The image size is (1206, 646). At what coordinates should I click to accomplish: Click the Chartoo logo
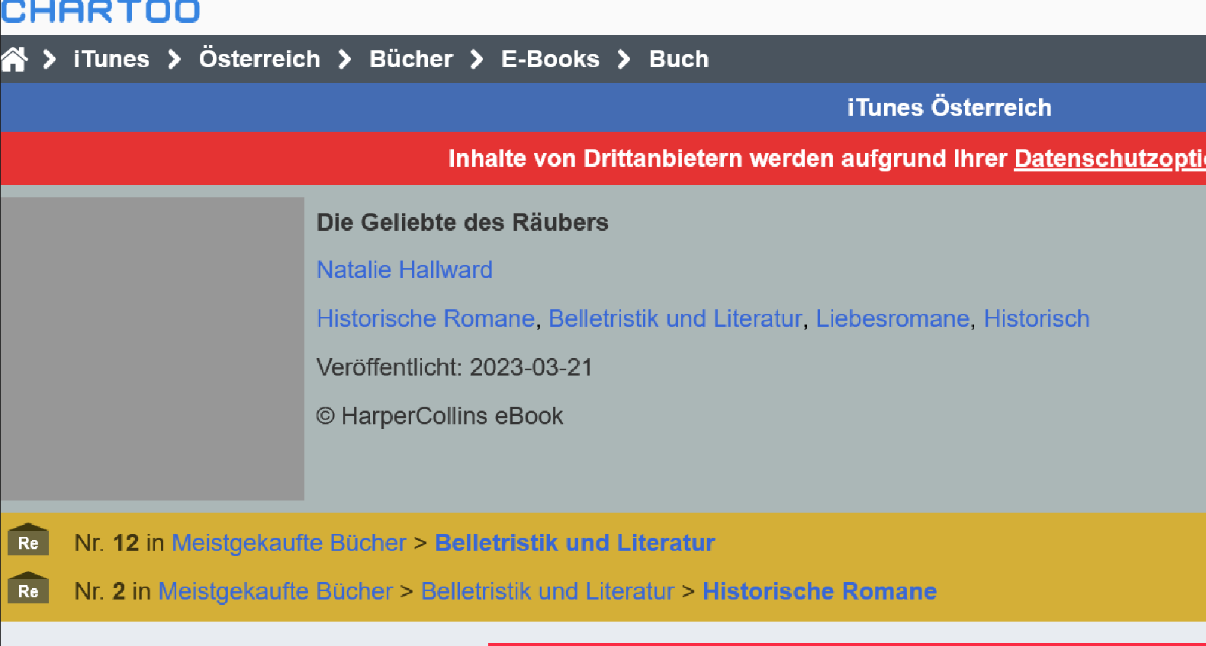point(101,11)
